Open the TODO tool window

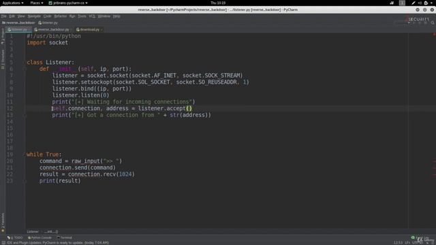coord(15,238)
